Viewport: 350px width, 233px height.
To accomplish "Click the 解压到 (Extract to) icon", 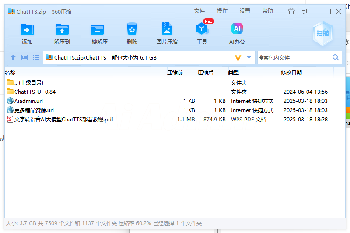I will coord(62,30).
